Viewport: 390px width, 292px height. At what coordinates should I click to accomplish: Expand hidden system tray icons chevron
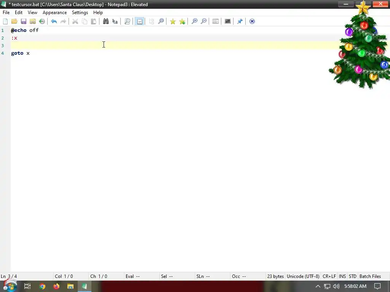coord(318,286)
